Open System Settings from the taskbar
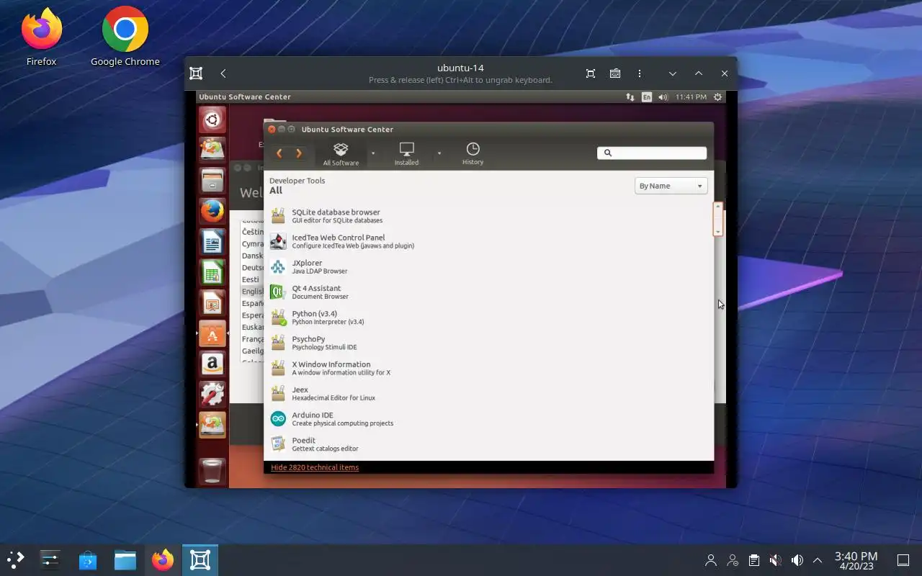The height and width of the screenshot is (576, 922). (x=50, y=559)
